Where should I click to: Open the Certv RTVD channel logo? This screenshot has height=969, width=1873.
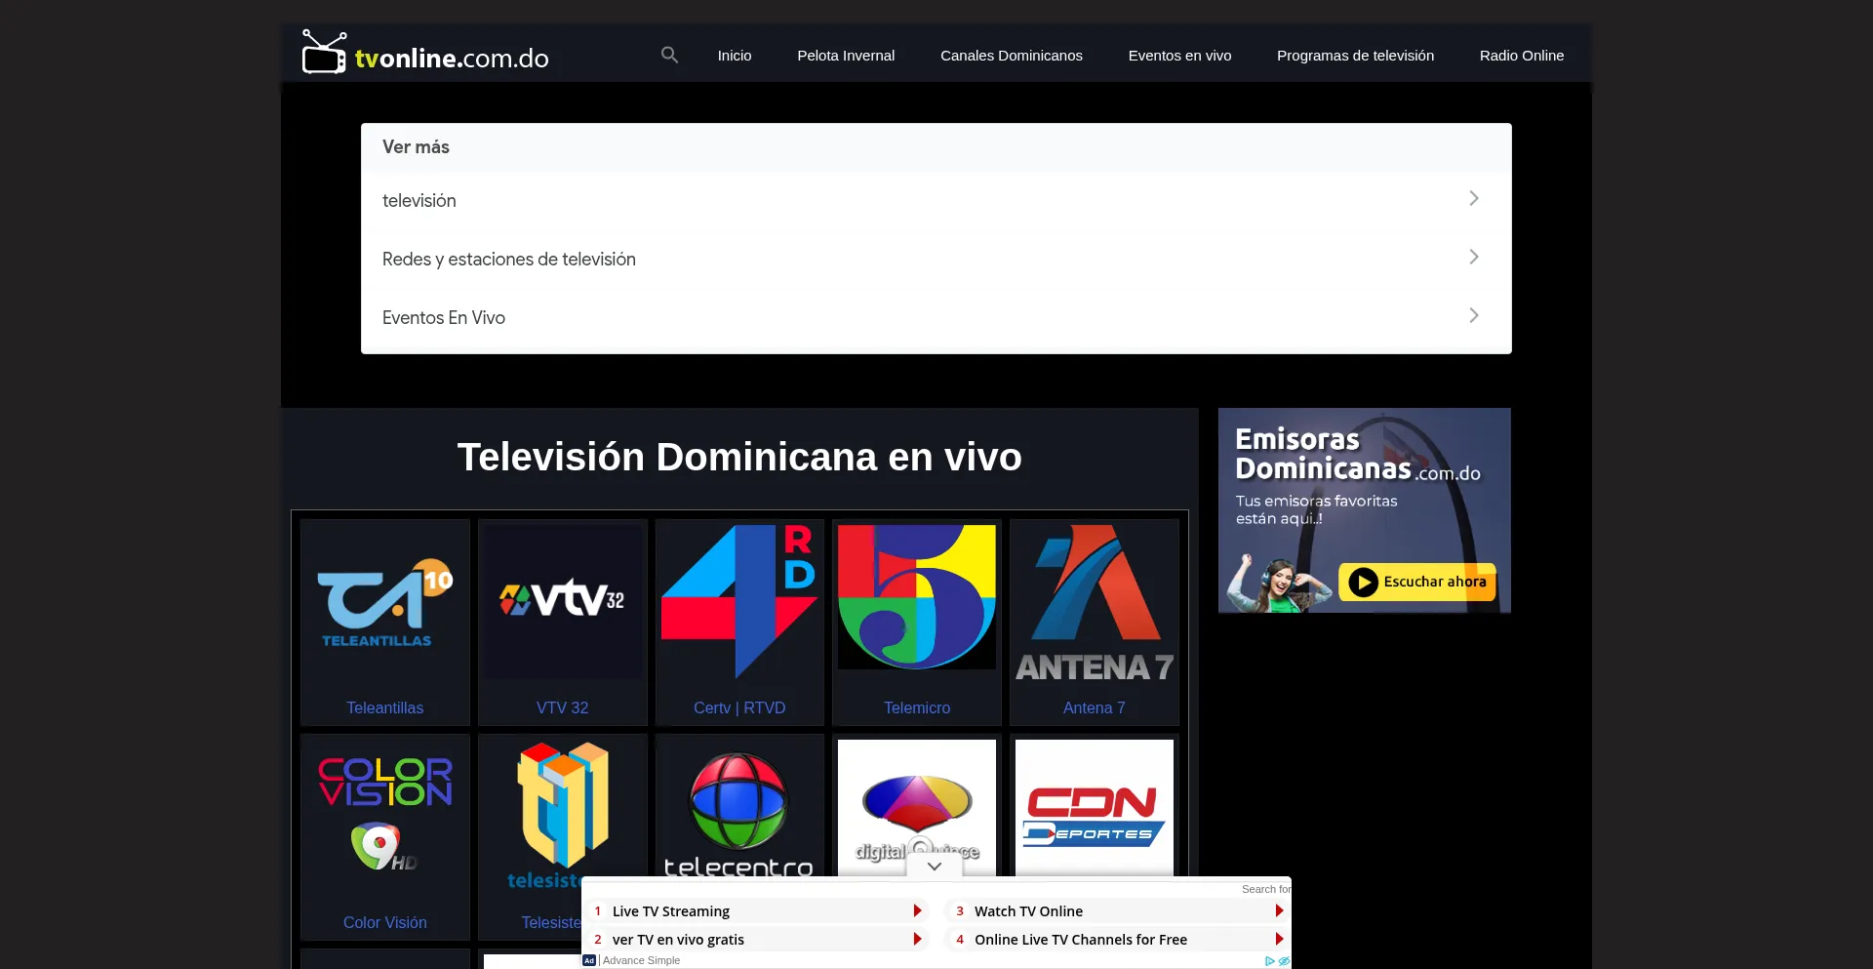pyautogui.click(x=739, y=603)
